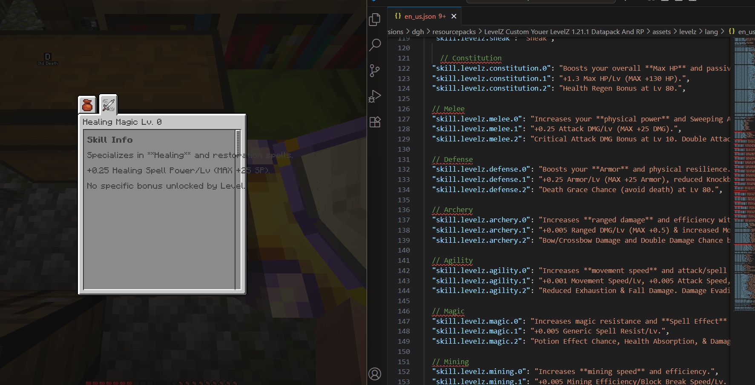Open the Explorer view in activity bar

[375, 19]
